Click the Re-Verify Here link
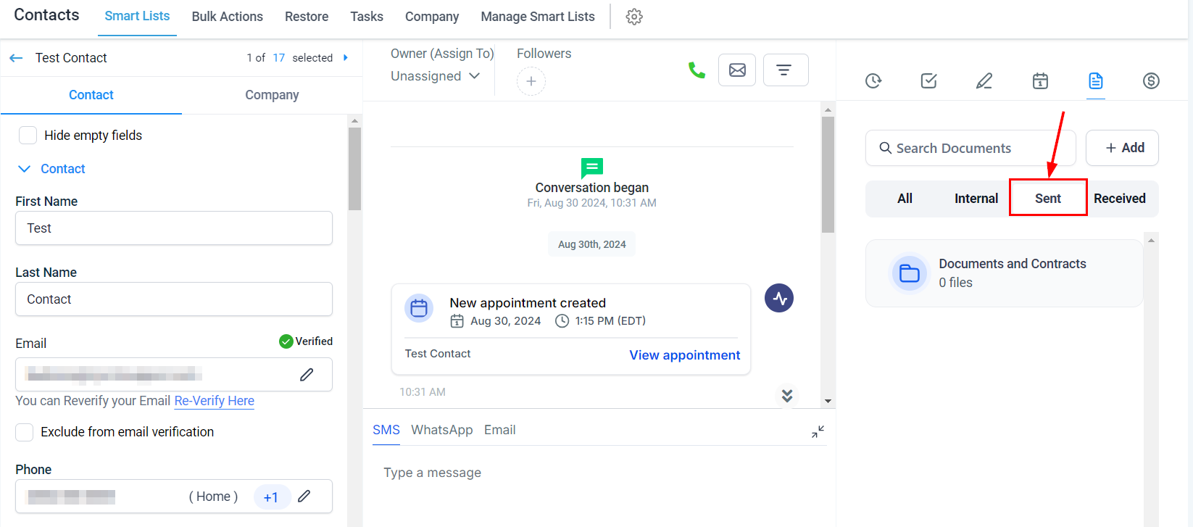Screen dimensions: 1193x527 click(214, 401)
